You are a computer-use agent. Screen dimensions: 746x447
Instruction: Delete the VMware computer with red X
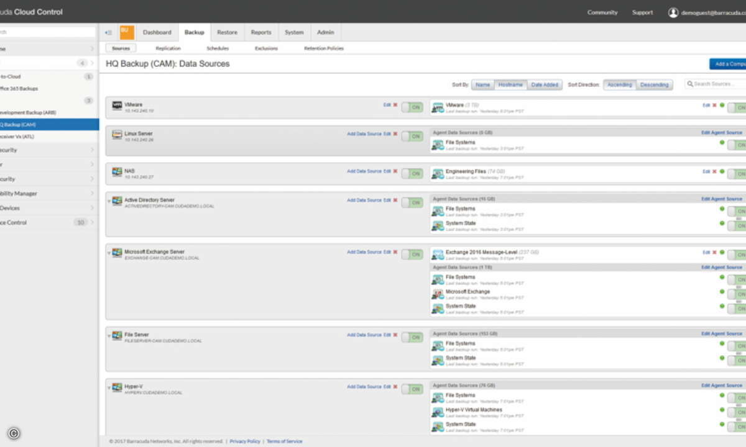(x=395, y=105)
